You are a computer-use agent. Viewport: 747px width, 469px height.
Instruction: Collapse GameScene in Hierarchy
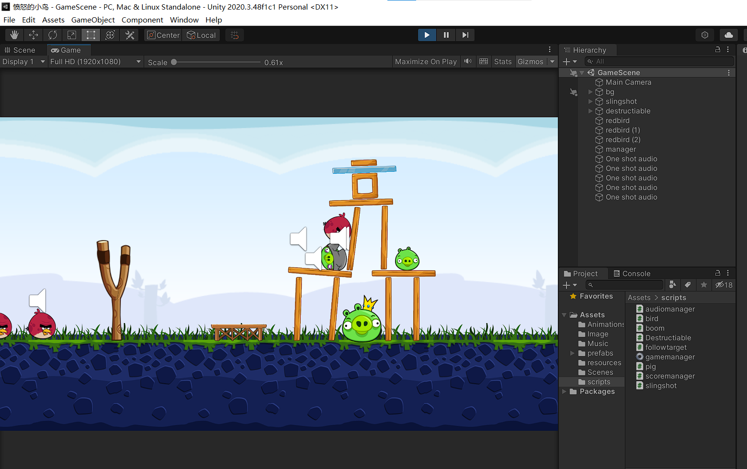click(581, 73)
